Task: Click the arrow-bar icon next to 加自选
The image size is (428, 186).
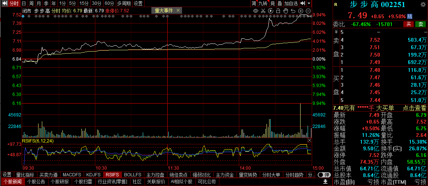Action: 302,3
